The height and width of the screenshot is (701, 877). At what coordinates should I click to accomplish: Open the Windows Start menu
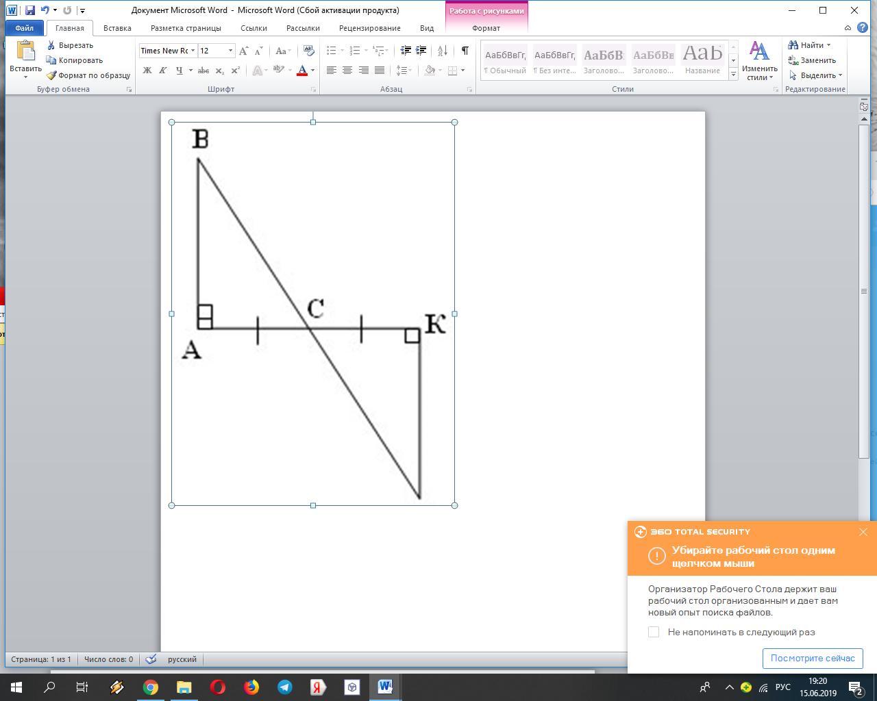point(16,687)
